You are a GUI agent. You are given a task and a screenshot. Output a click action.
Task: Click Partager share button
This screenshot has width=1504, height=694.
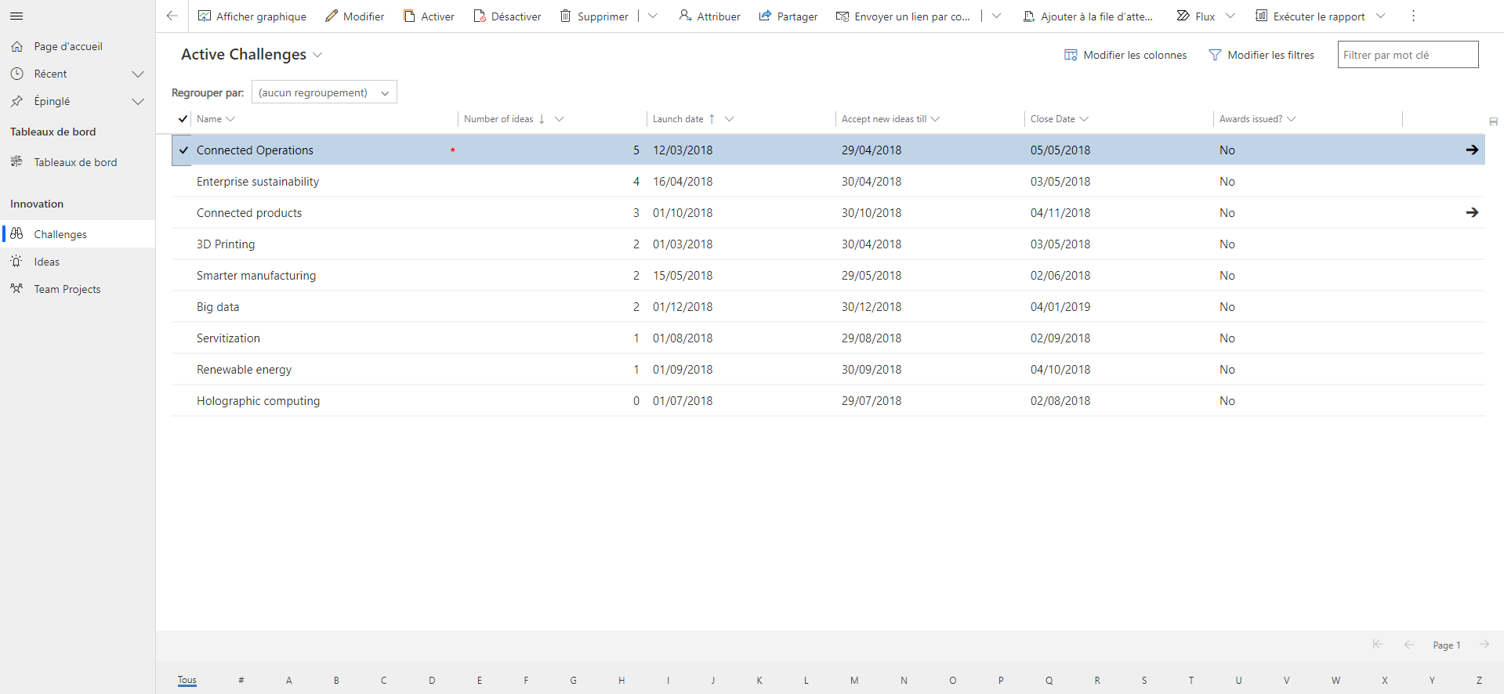(788, 16)
